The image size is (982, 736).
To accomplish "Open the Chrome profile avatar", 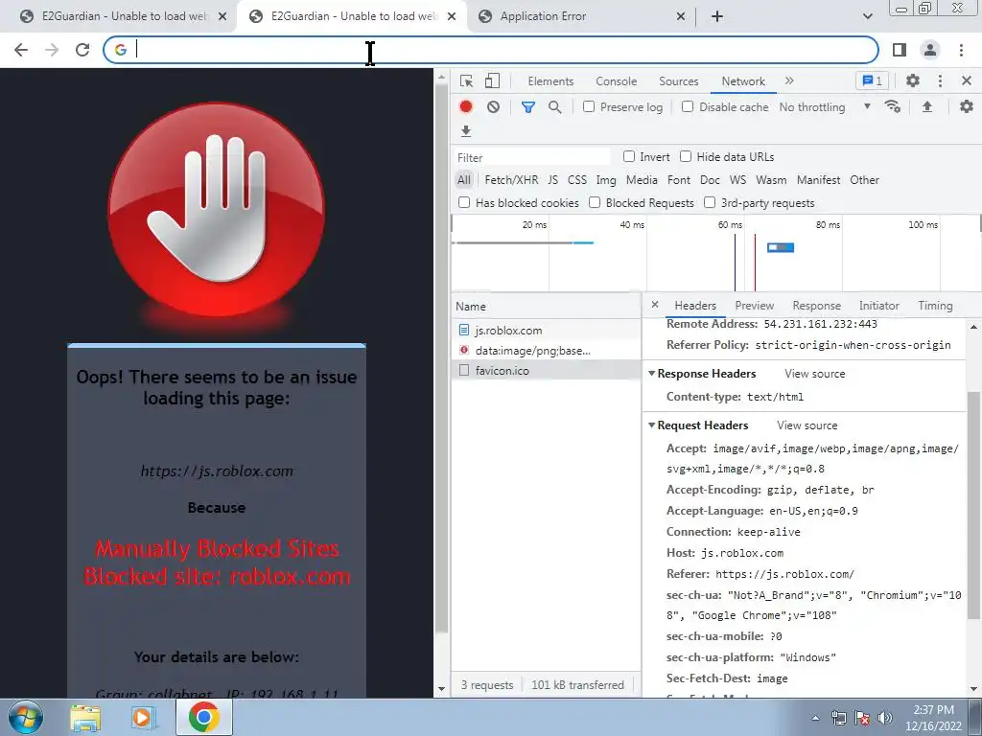I will tap(930, 50).
